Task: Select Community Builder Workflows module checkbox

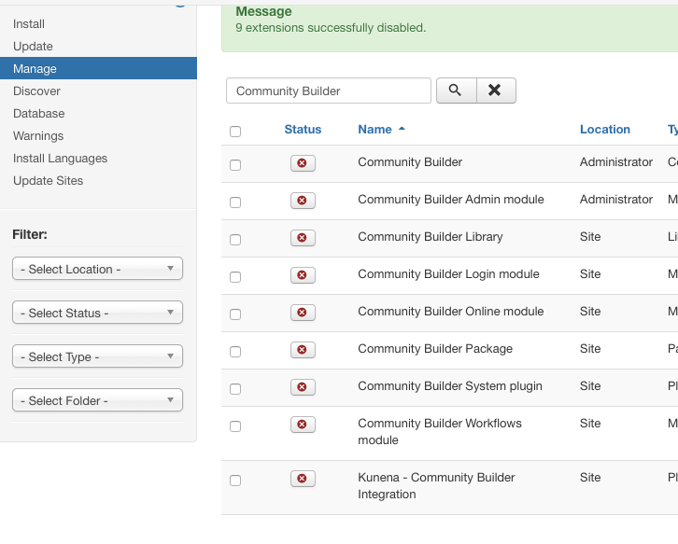Action: (235, 426)
